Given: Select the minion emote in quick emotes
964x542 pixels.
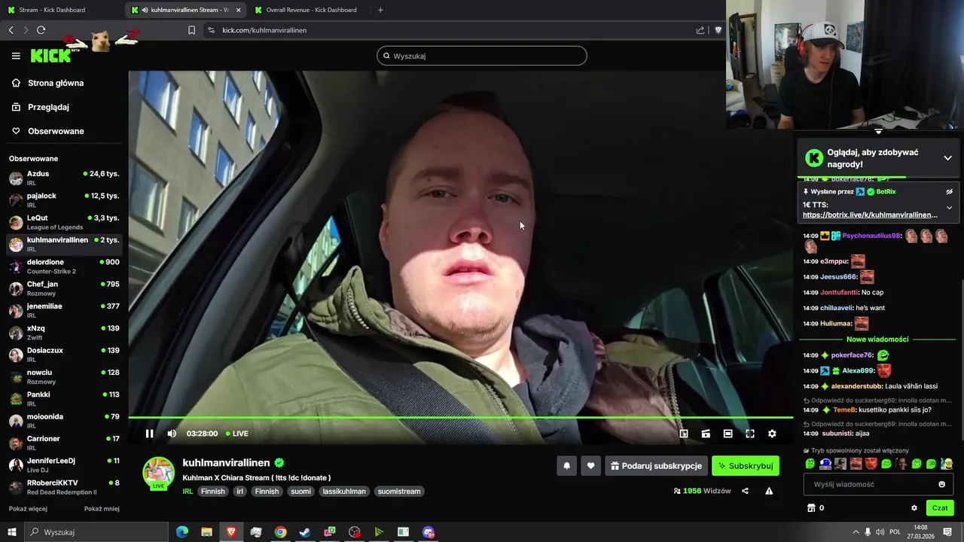Looking at the screenshot, I should pyautogui.click(x=947, y=464).
